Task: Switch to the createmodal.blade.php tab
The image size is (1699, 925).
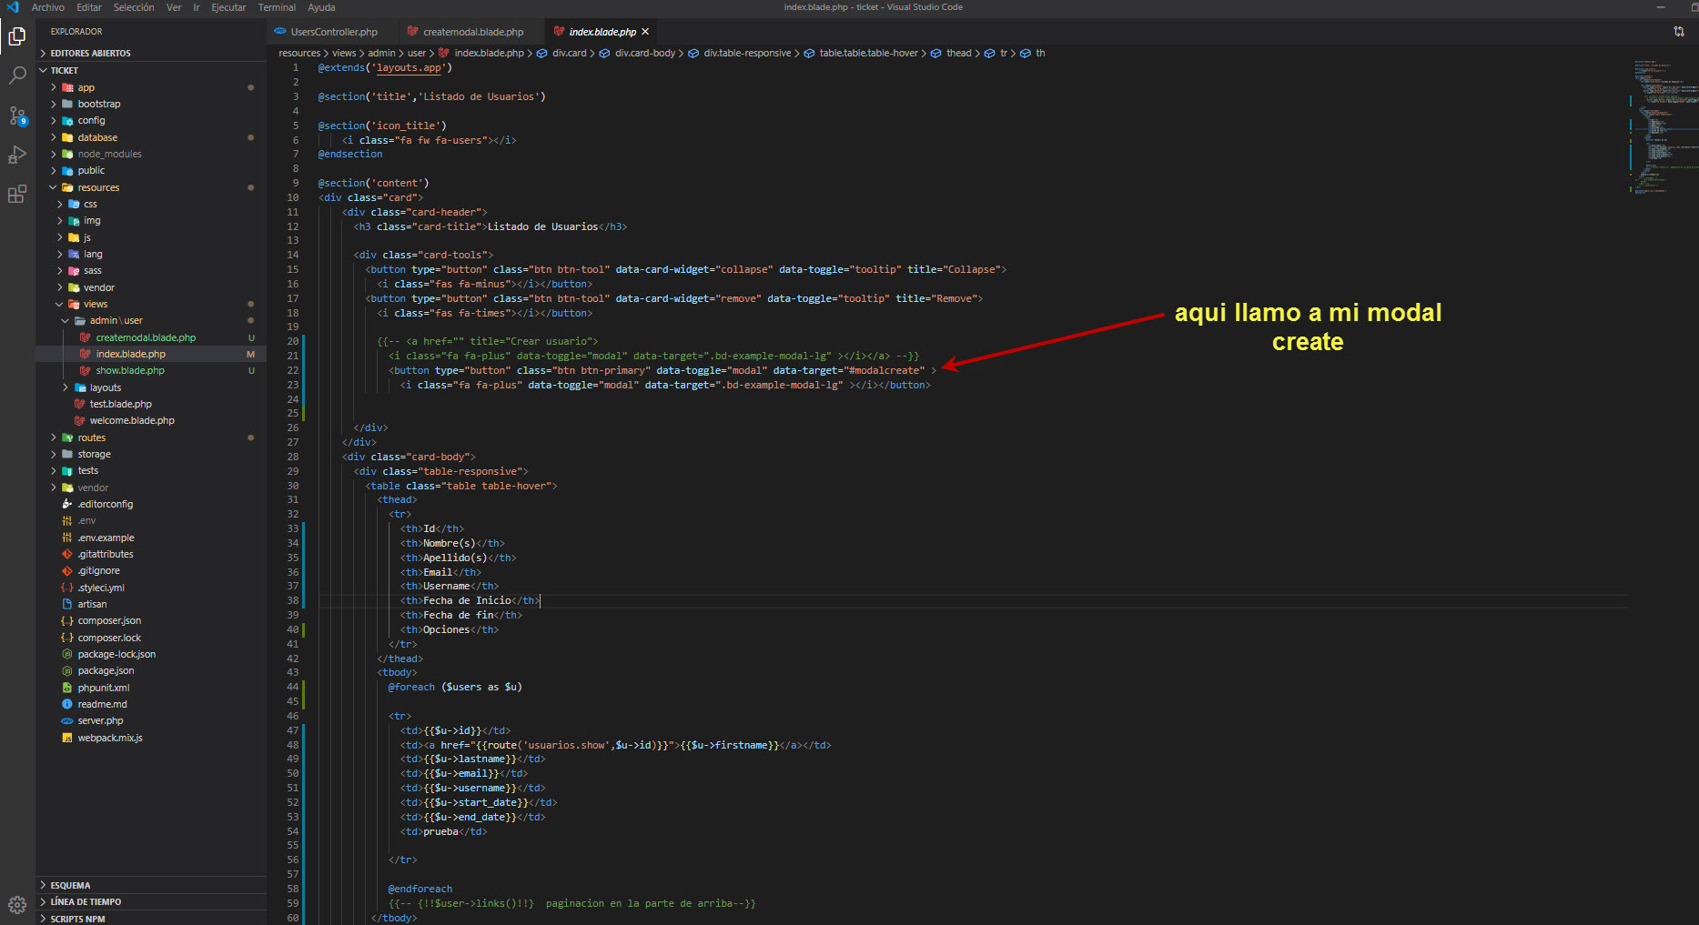Action: (465, 32)
